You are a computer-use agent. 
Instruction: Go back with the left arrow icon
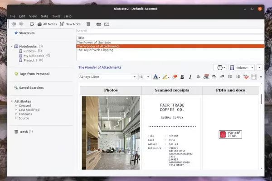(x=14, y=24)
